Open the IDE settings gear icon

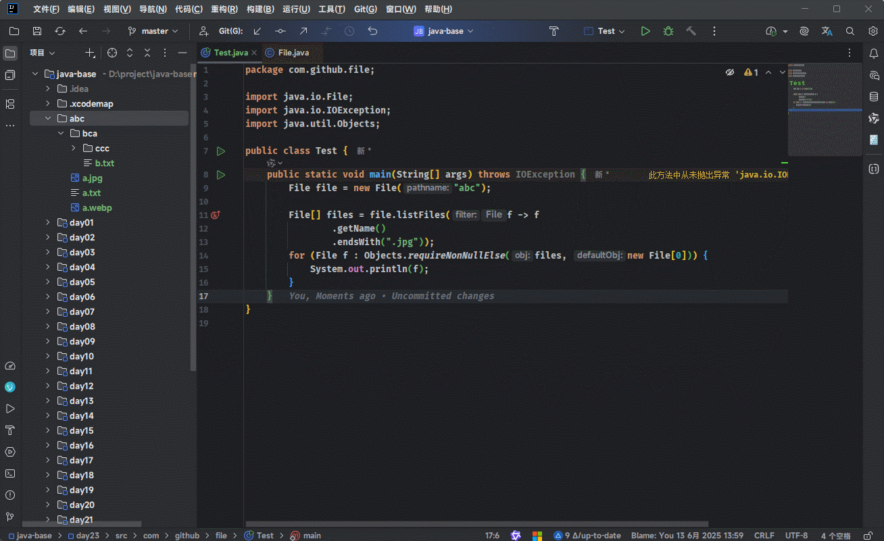873,31
